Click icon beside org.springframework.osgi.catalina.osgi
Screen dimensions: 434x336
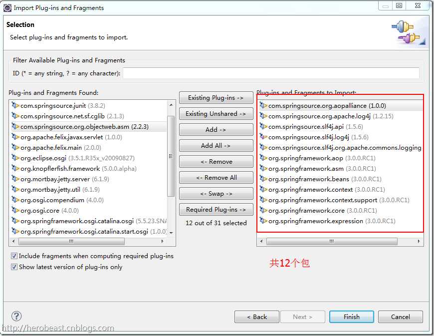[x=15, y=221]
